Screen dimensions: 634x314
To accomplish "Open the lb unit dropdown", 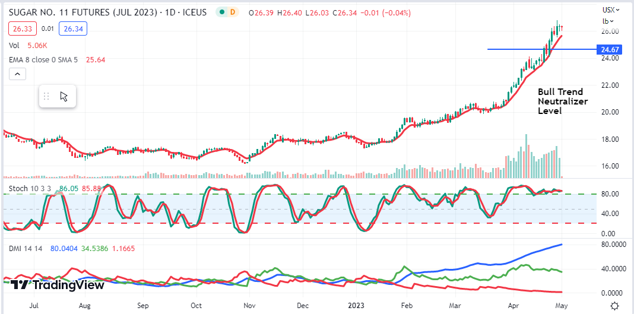I will point(608,21).
